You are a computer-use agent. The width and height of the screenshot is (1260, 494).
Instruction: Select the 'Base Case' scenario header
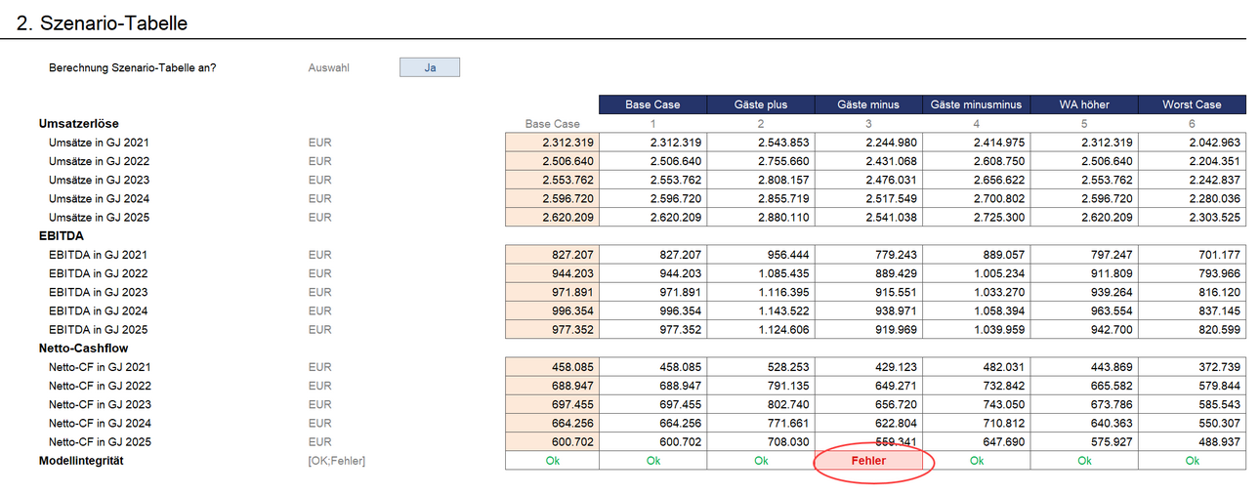pyautogui.click(x=652, y=104)
